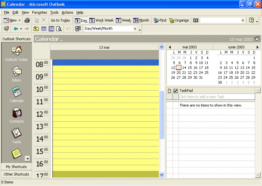Open the Other Shortcuts group
Viewport: 262px width, 186px height.
click(x=17, y=174)
